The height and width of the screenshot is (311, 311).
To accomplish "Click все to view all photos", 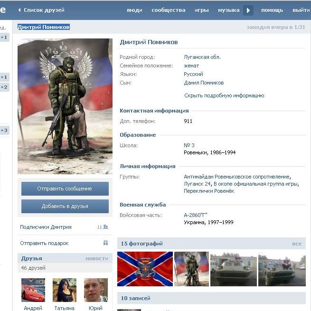I will (297, 244).
